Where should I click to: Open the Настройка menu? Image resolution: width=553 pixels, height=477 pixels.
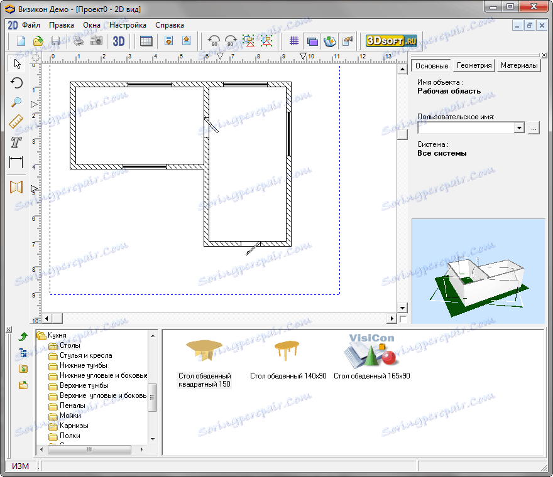[x=128, y=25]
